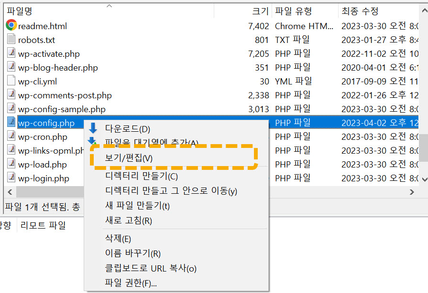
Task: Select the wp-login.php file name
Action: tap(44, 178)
